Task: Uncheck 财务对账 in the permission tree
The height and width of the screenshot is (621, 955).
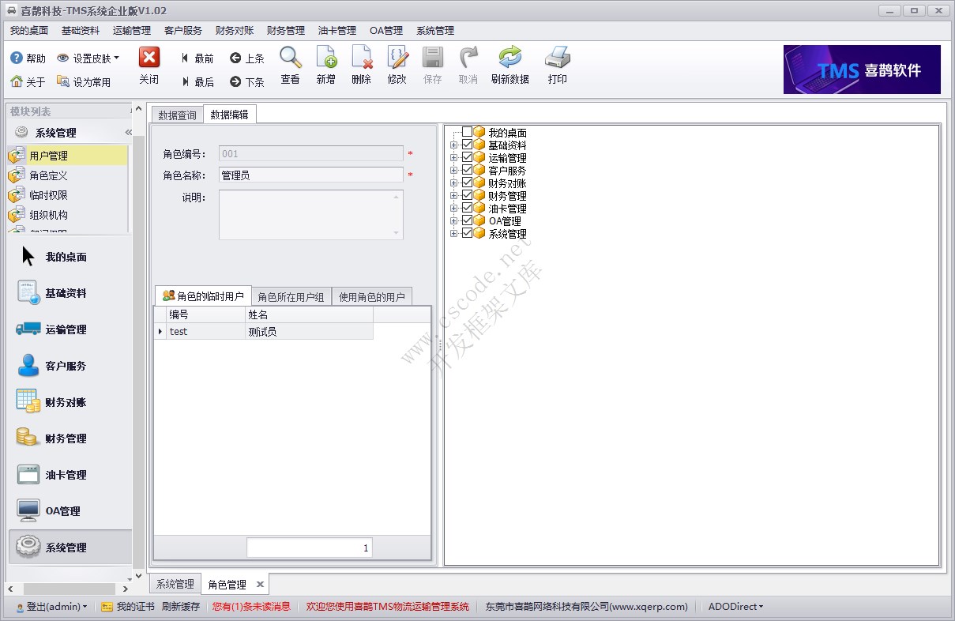Action: click(x=468, y=183)
